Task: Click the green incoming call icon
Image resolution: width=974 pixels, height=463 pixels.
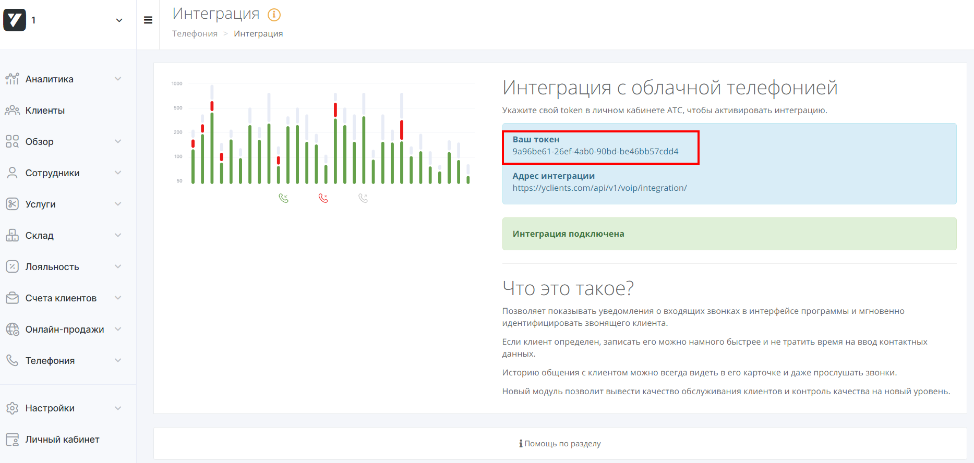Action: coord(283,198)
